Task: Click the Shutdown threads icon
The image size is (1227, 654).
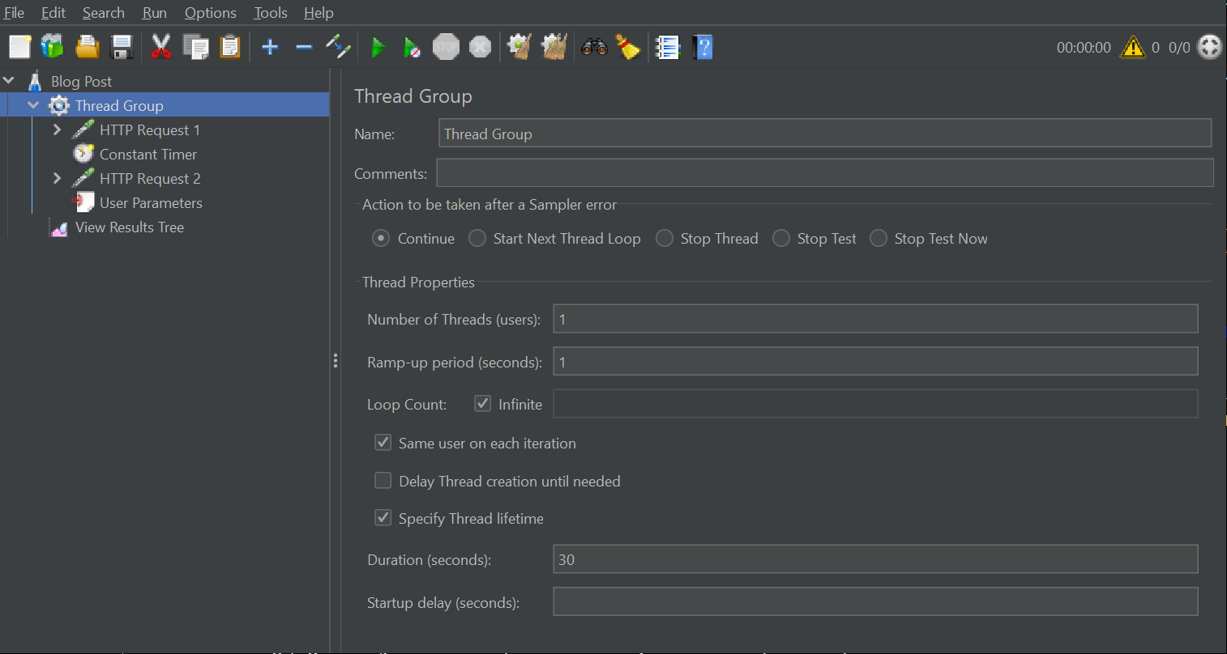Action: click(x=481, y=47)
